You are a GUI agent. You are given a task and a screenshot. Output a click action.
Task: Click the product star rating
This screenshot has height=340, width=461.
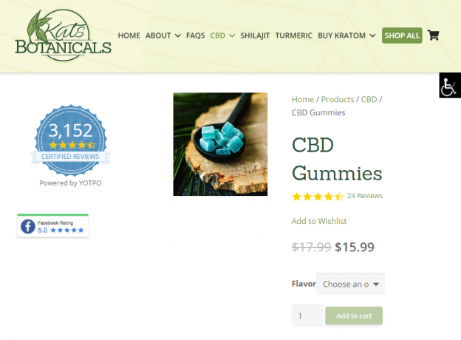click(x=318, y=196)
